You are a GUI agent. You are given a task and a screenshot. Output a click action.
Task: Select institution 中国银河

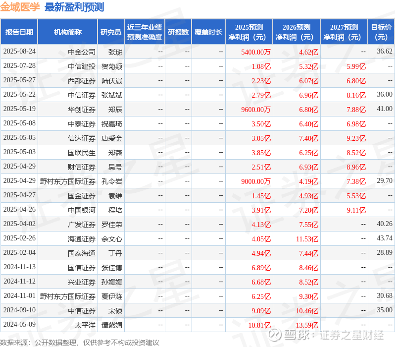pos(82,210)
